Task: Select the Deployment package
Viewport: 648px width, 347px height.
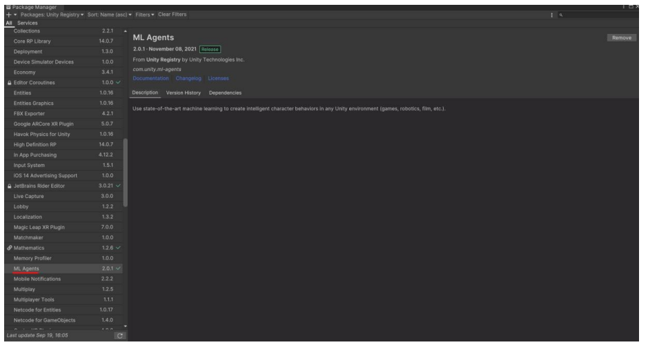Action: click(x=63, y=52)
